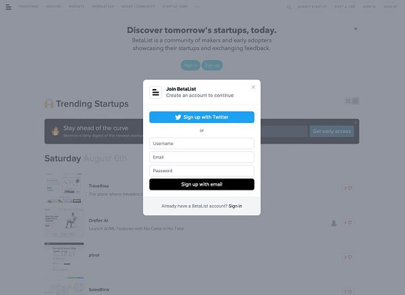Viewport: 405px width, 295px height.
Task: Focus the Username field
Action: click(x=202, y=143)
